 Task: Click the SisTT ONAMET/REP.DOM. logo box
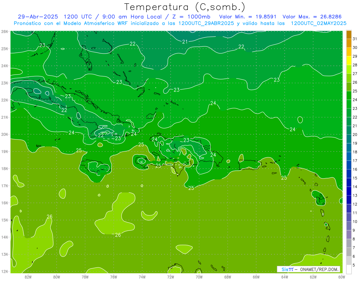[309, 269]
